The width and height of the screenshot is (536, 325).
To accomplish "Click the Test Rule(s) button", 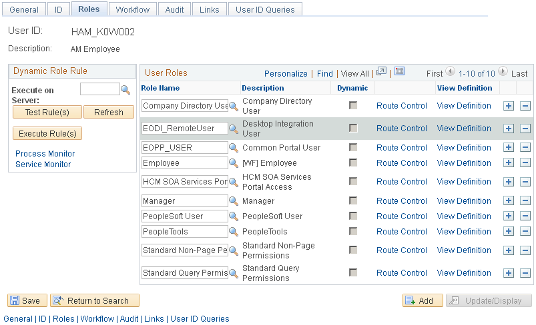I will (47, 112).
